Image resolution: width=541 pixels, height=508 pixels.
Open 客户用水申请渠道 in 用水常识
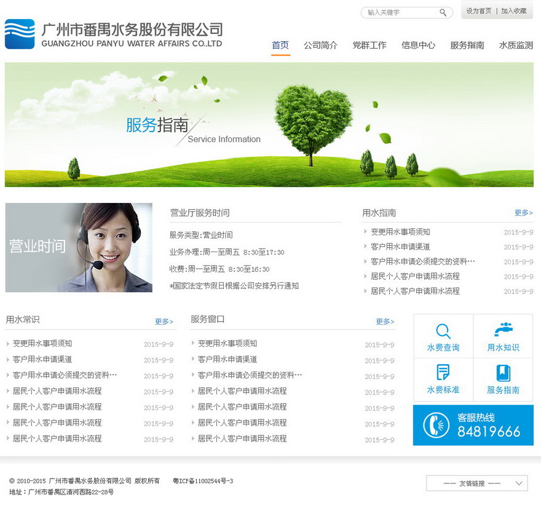coord(42,359)
